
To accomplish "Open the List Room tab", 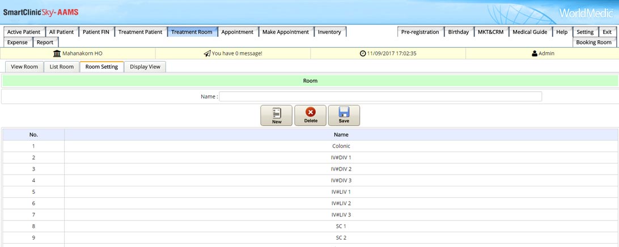I will click(61, 67).
